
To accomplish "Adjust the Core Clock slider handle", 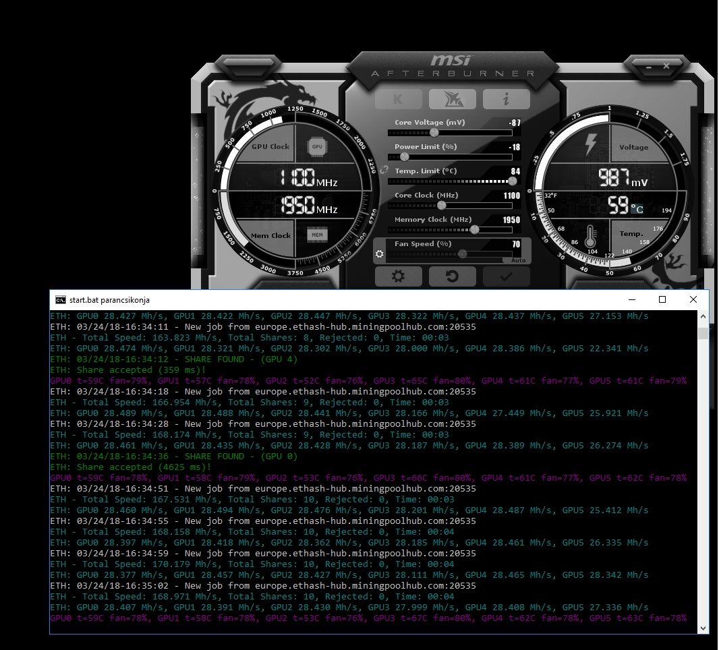I will pyautogui.click(x=442, y=206).
